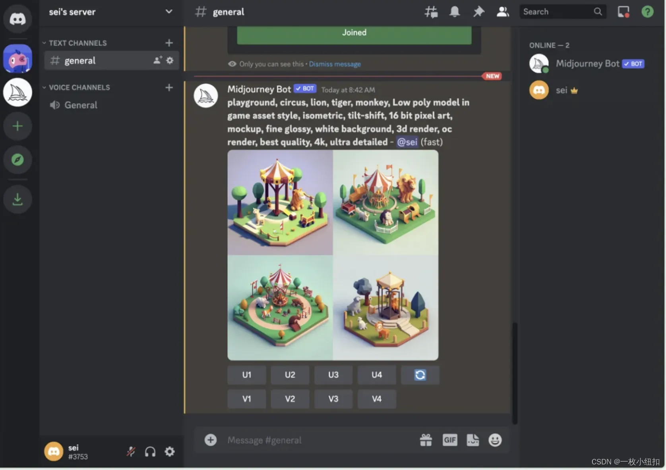This screenshot has height=470, width=666.
Task: Select the general text channel
Action: (80, 61)
